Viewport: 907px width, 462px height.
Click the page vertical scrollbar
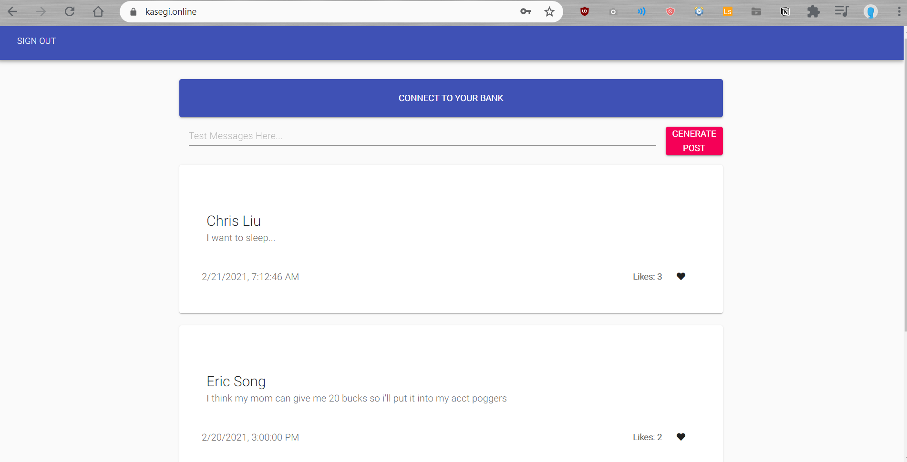click(x=905, y=186)
